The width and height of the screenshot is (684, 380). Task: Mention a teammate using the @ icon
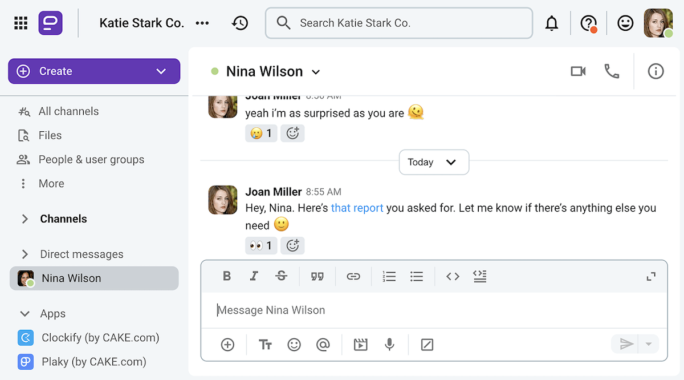click(x=323, y=345)
